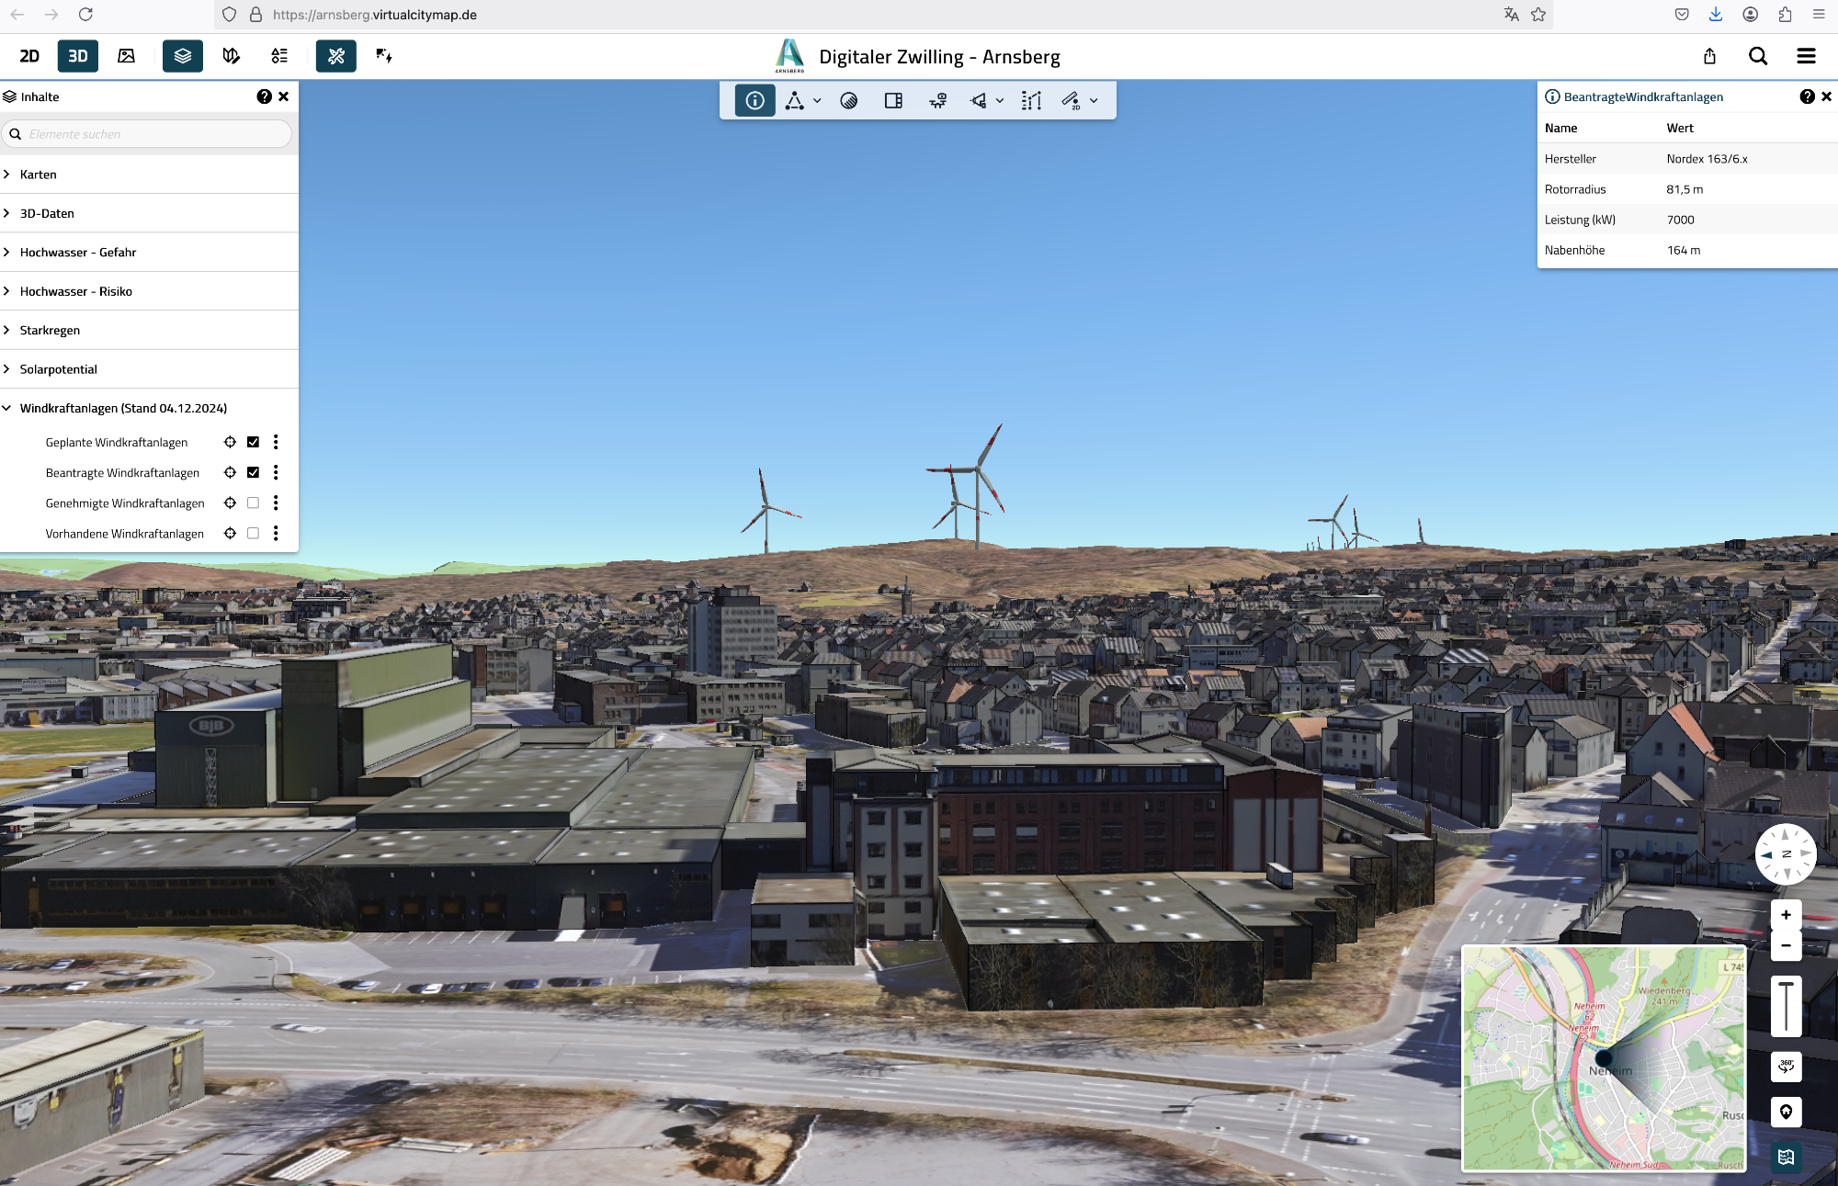
Task: Select the height profile tool
Action: pyautogui.click(x=1031, y=101)
